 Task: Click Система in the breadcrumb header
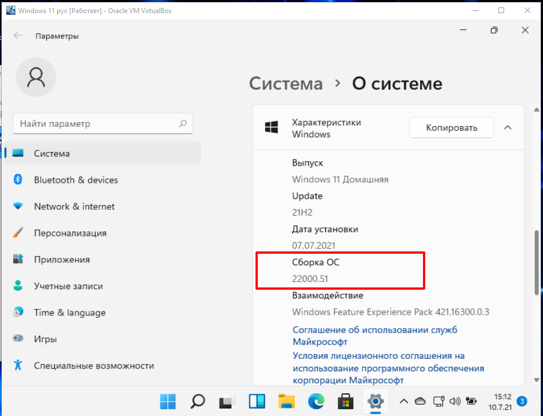pos(286,83)
